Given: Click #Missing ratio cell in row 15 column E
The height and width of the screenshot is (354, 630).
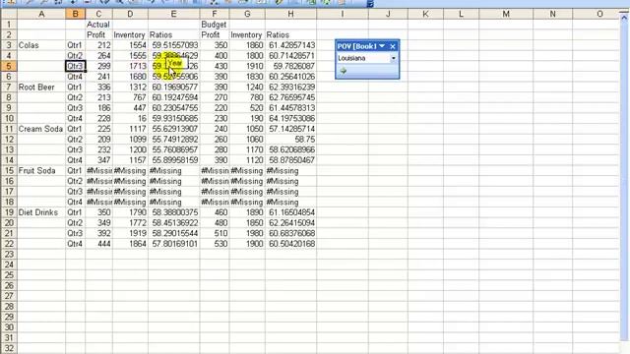Looking at the screenshot, I should point(173,170).
